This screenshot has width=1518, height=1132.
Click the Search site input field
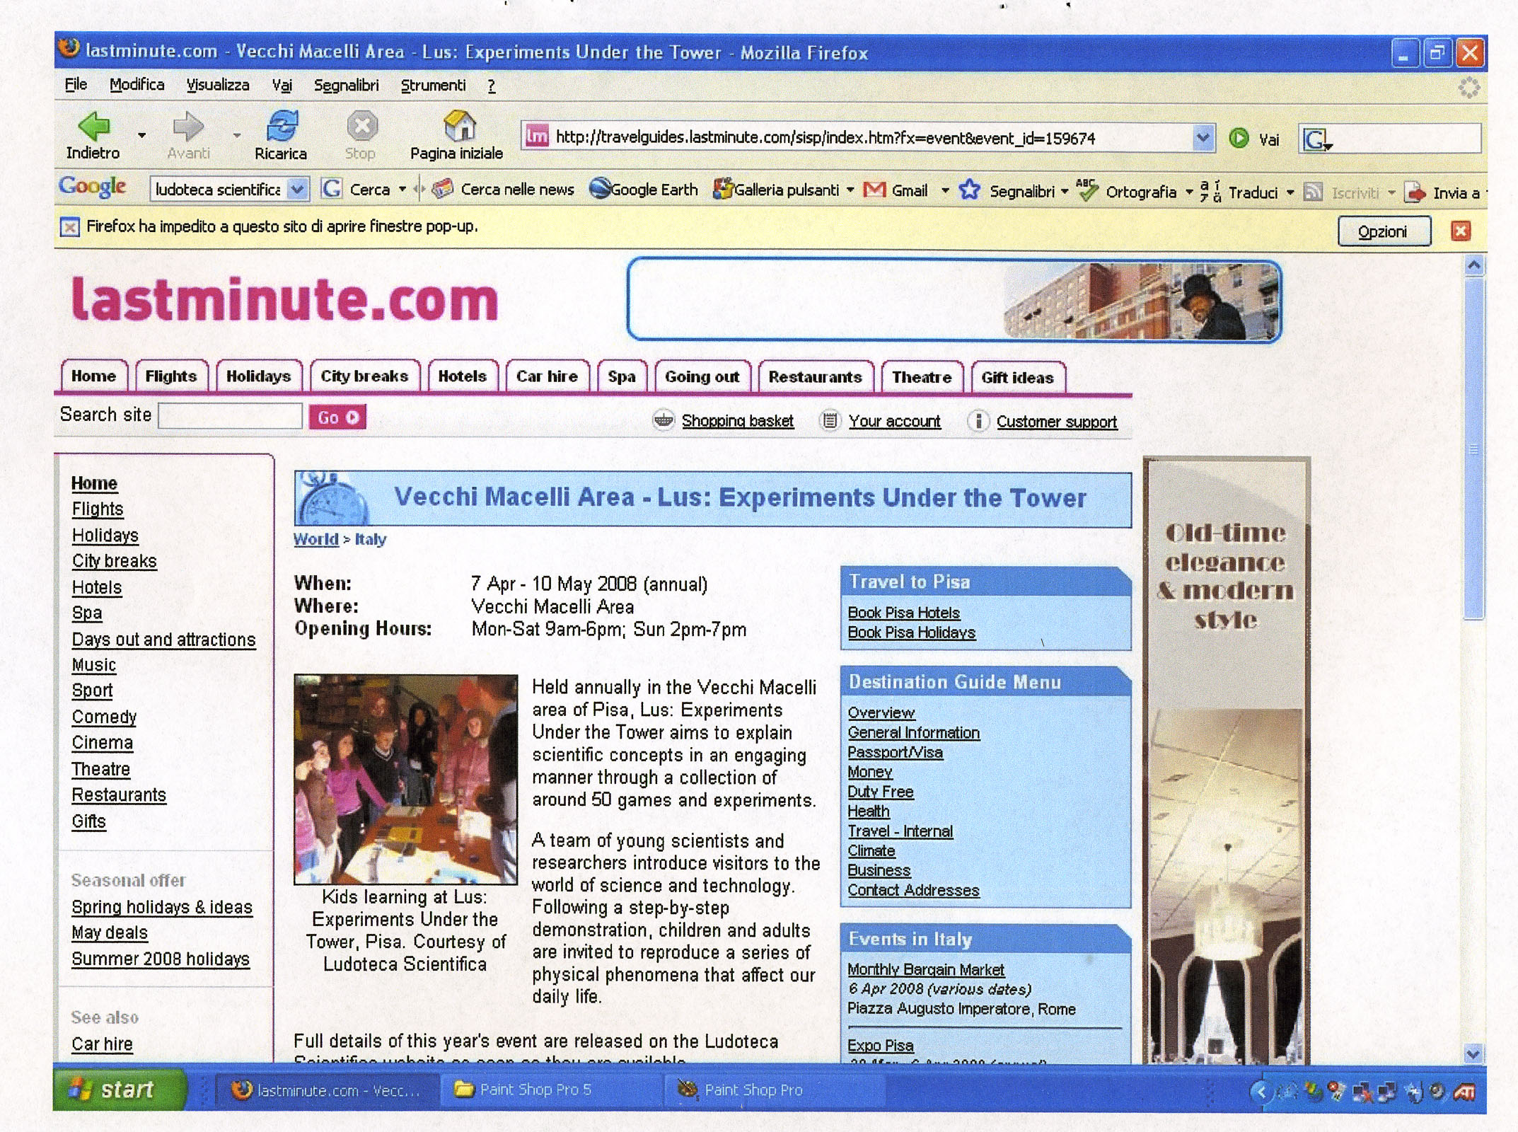(x=231, y=416)
